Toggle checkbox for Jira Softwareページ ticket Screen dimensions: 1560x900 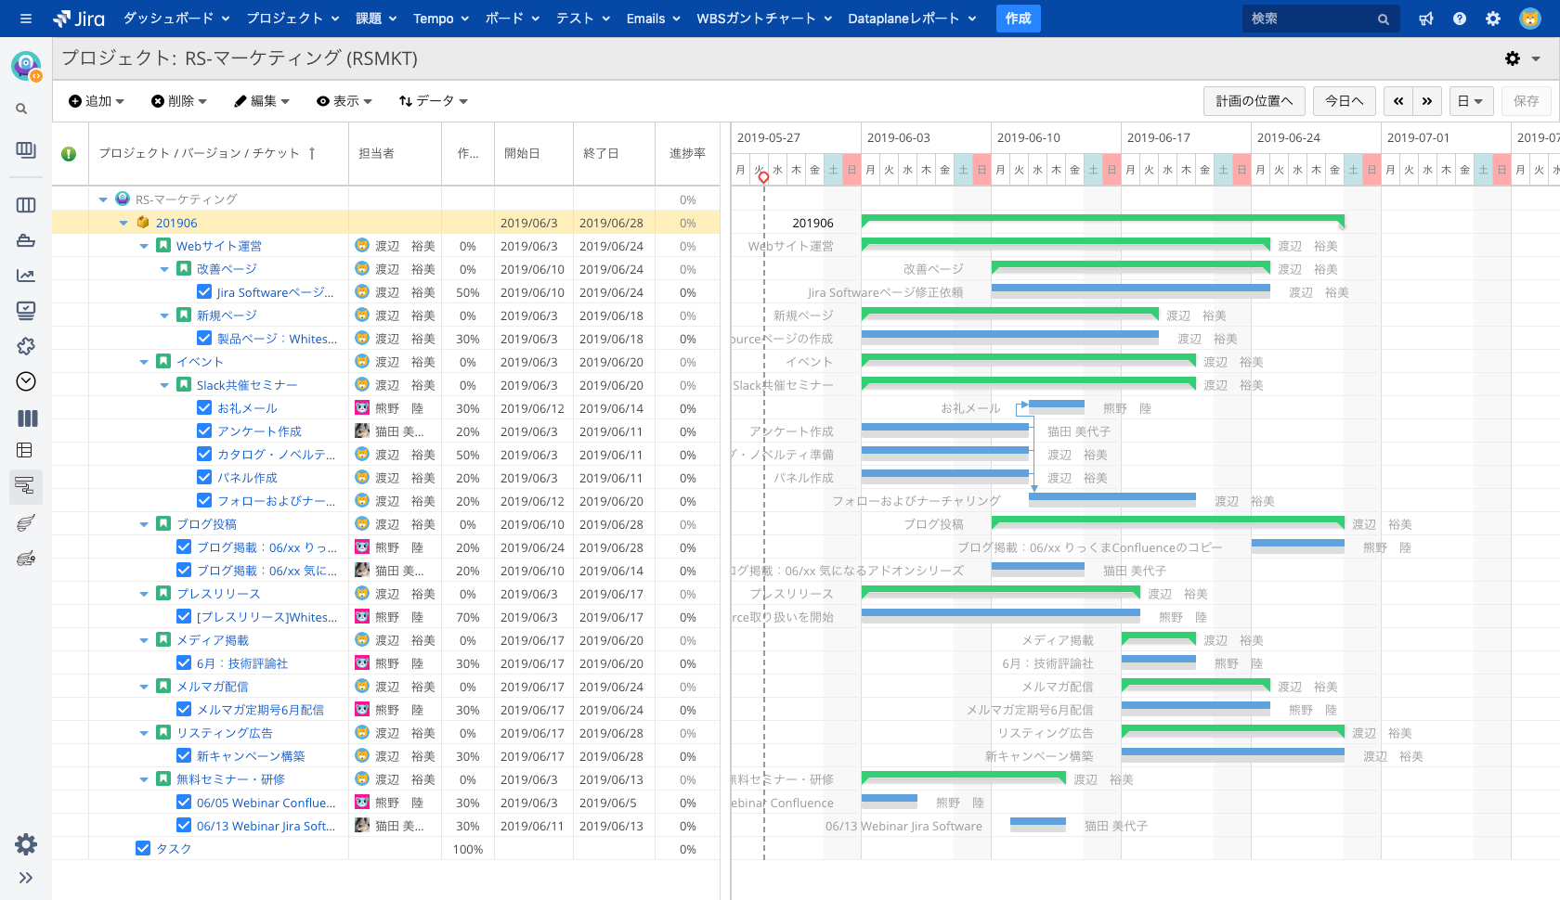[x=204, y=291]
